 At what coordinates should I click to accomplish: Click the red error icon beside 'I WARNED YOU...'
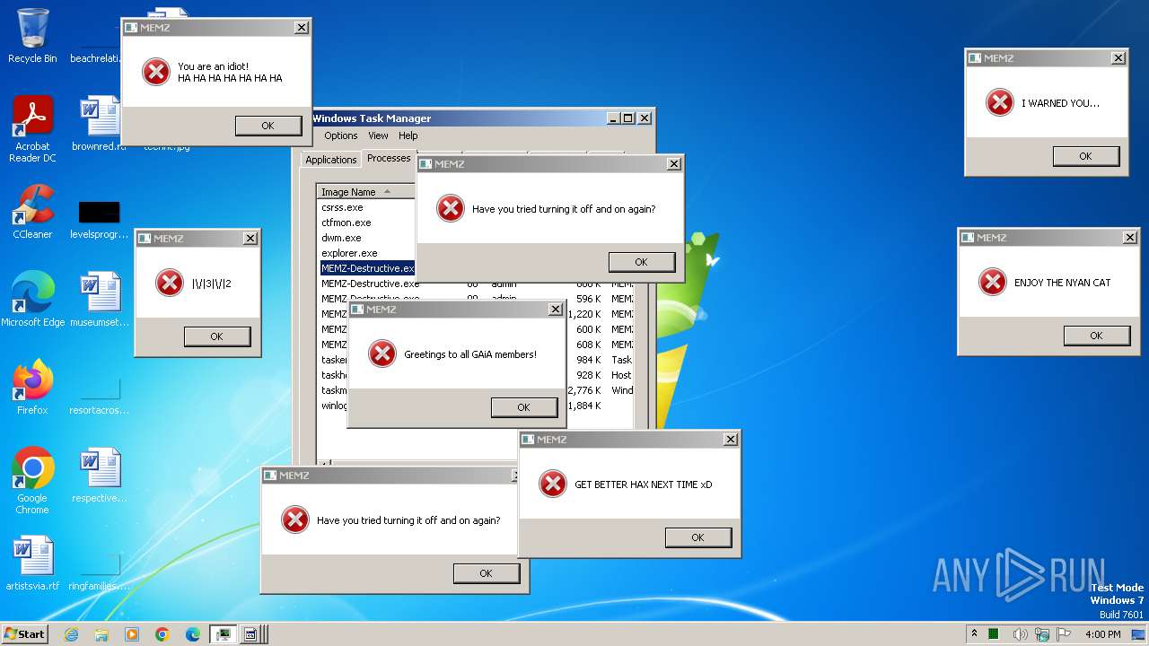click(x=999, y=102)
